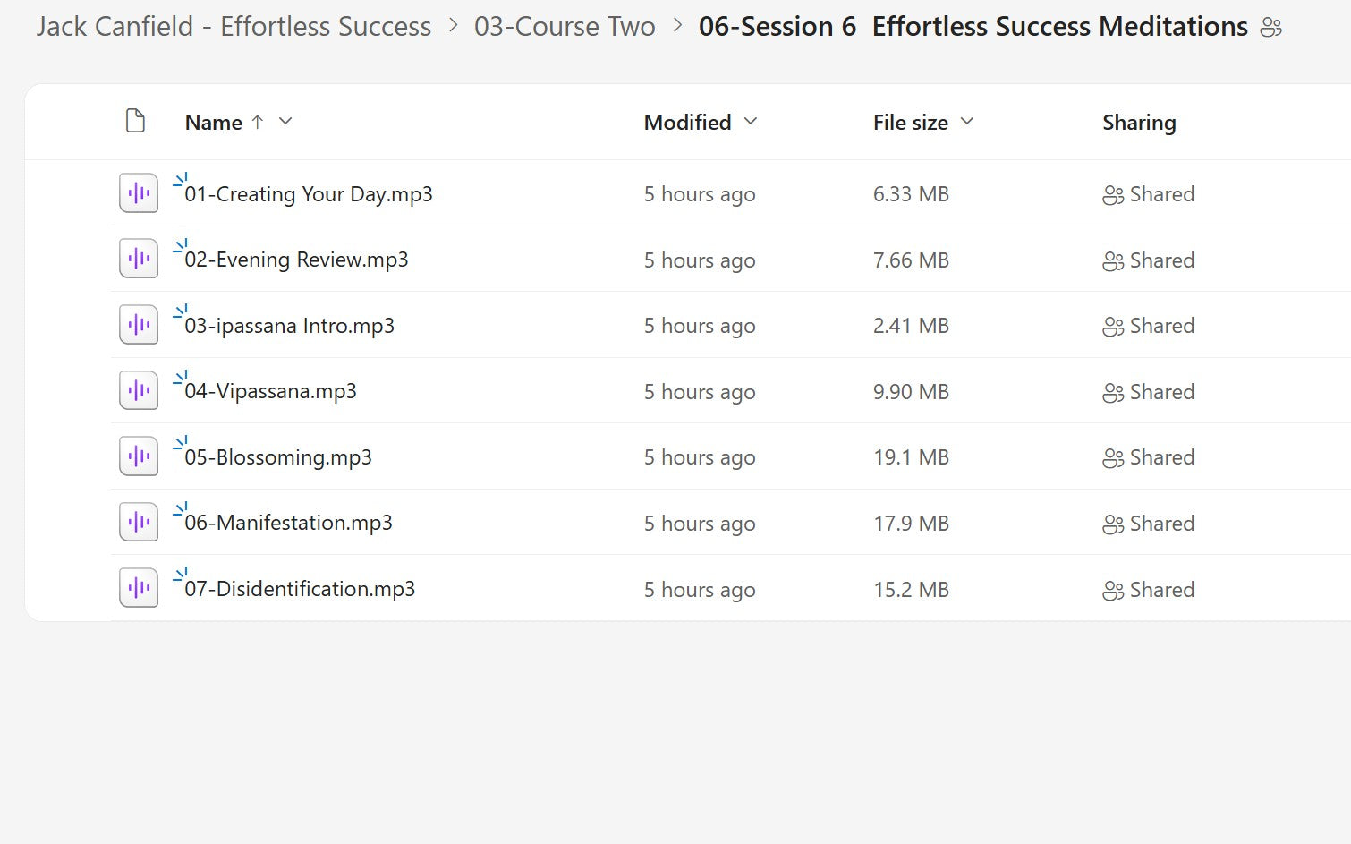Open the Jack Canfield - Effortless Success breadcrumb
The height and width of the screenshot is (844, 1351).
click(x=232, y=26)
